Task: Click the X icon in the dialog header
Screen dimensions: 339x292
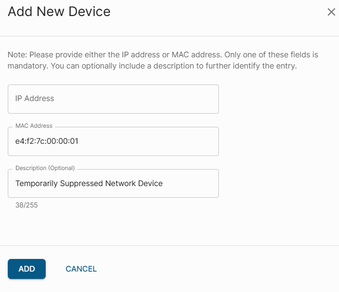Action: [x=331, y=12]
